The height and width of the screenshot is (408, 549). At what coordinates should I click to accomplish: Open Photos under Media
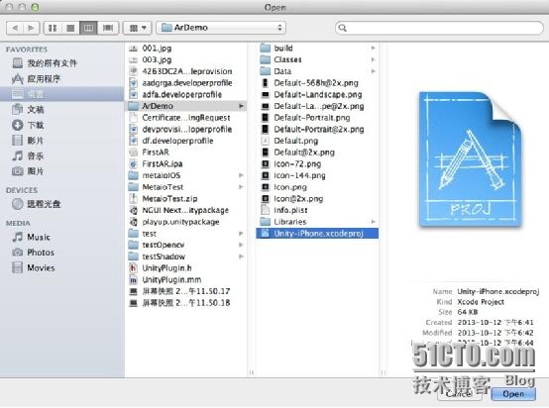61,253
